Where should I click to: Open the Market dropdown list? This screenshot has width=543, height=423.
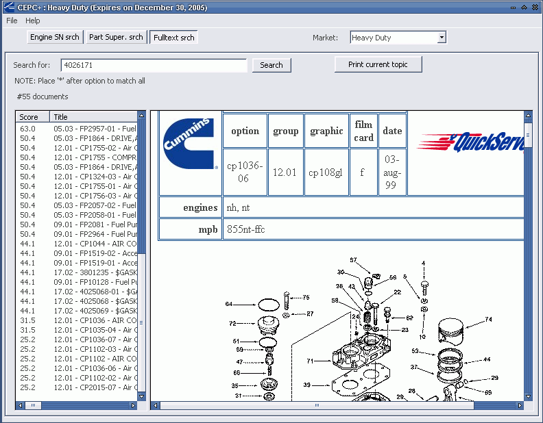point(442,38)
